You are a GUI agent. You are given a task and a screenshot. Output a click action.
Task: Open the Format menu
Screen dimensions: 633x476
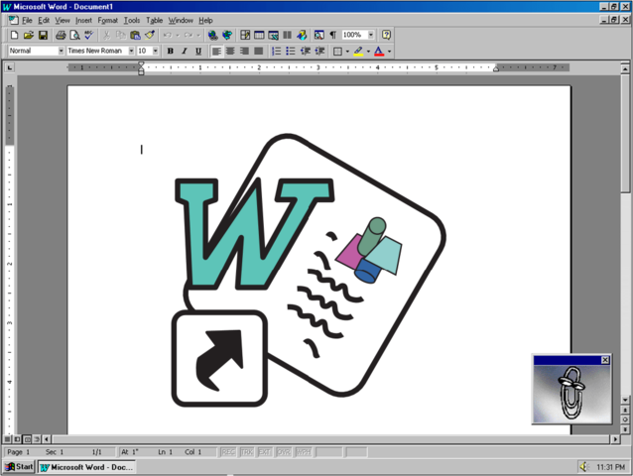click(107, 20)
